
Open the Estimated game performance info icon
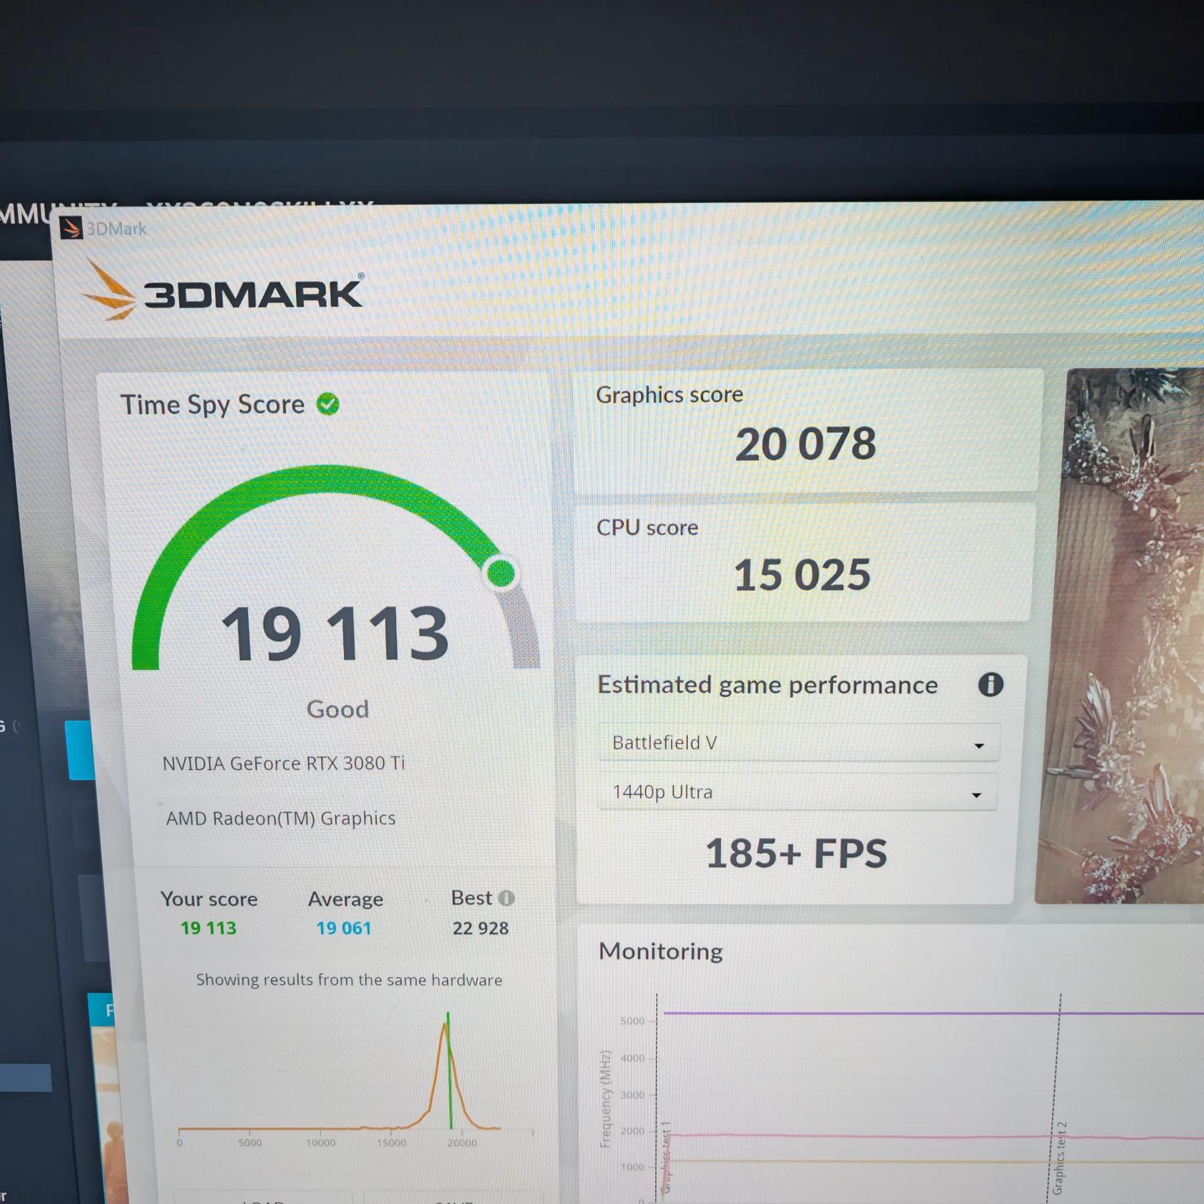coord(990,684)
